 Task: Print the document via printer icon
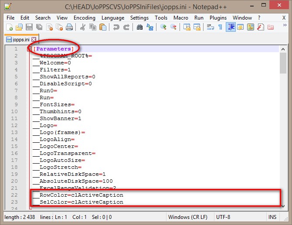click(x=69, y=27)
